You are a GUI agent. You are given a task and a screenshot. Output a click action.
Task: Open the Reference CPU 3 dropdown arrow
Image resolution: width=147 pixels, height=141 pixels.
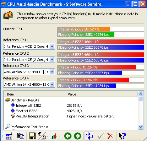coord(52,72)
